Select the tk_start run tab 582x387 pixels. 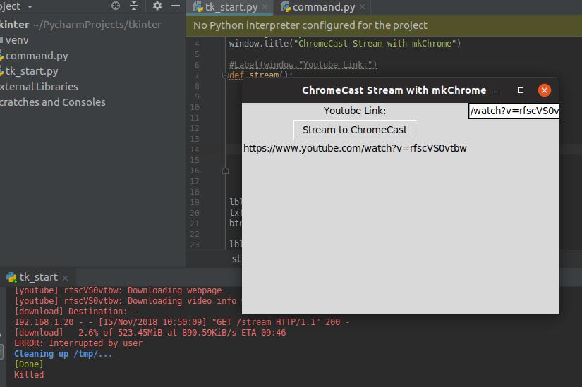(x=38, y=277)
